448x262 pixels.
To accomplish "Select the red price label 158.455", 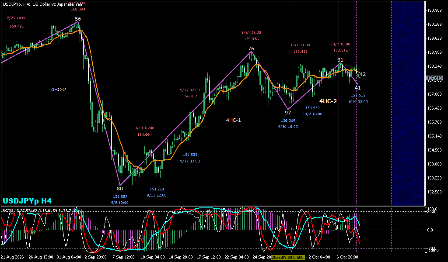I will point(300,52).
